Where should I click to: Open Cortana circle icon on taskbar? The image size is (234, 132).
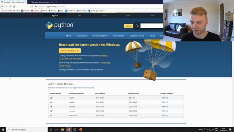tap(50, 129)
